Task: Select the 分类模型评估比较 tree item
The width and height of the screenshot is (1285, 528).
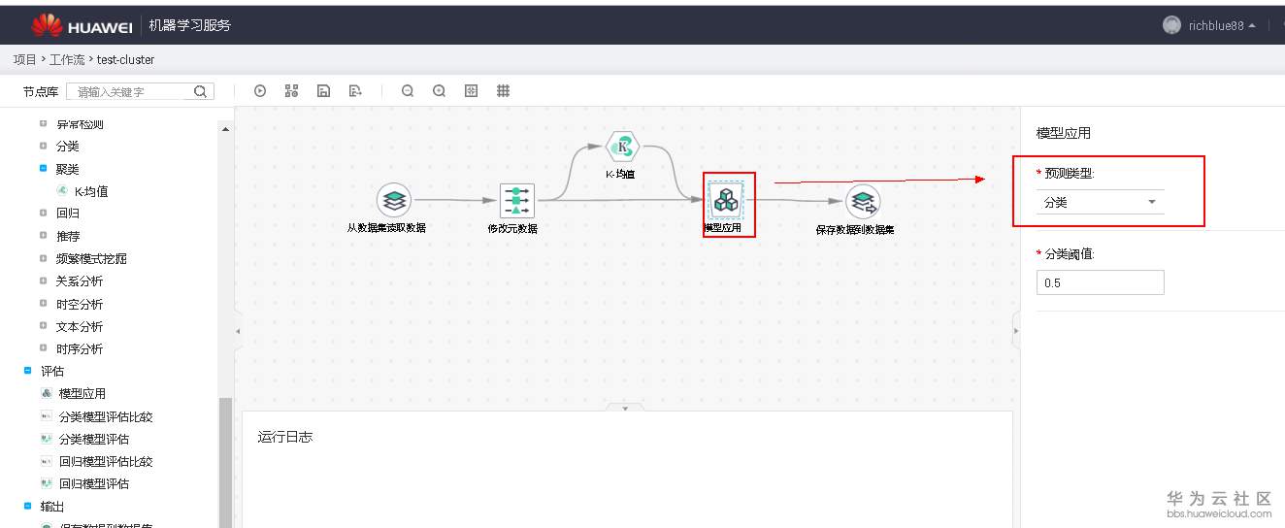Action: pyautogui.click(x=106, y=416)
